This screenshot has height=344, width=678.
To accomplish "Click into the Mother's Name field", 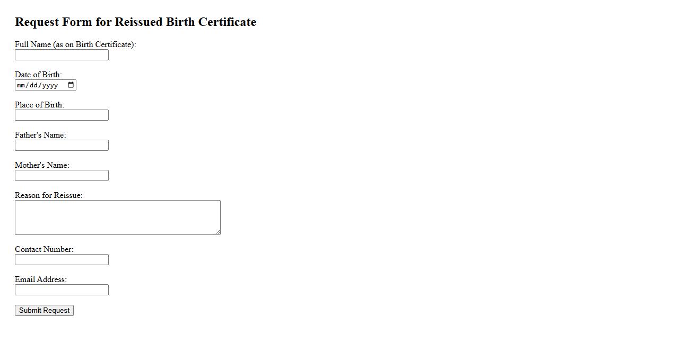I will [62, 176].
